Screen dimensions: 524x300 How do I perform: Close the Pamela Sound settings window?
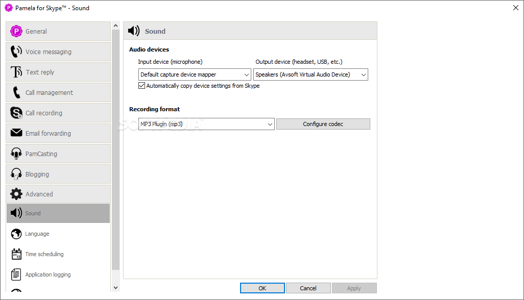tap(516, 8)
